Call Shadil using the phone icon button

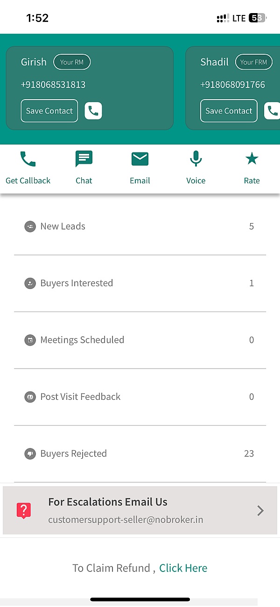click(273, 111)
